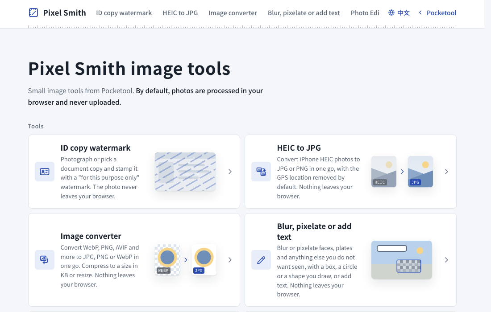This screenshot has width=491, height=312.
Task: Return to Pocketool link
Action: [441, 13]
